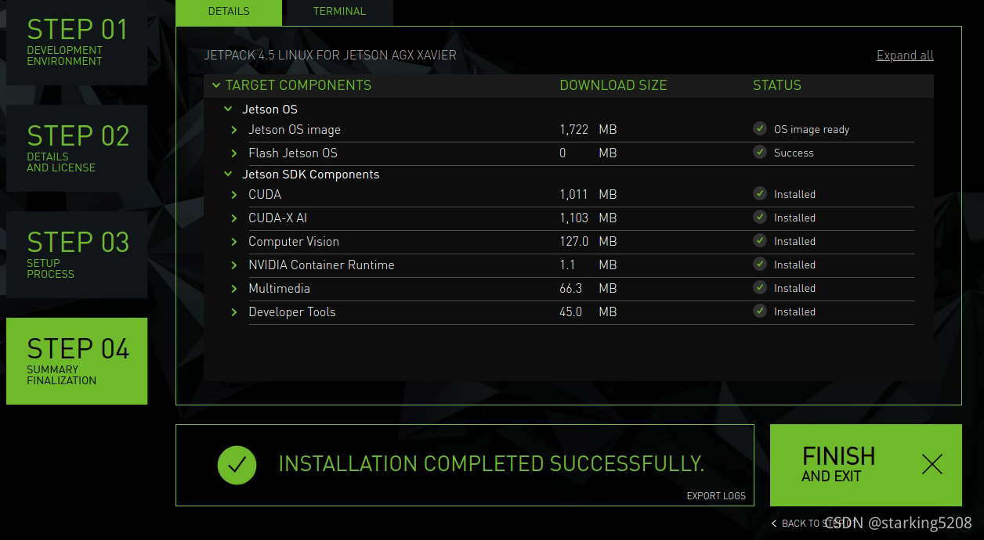The image size is (984, 540).
Task: Expand the Flash Jetson OS row
Action: pyautogui.click(x=234, y=153)
